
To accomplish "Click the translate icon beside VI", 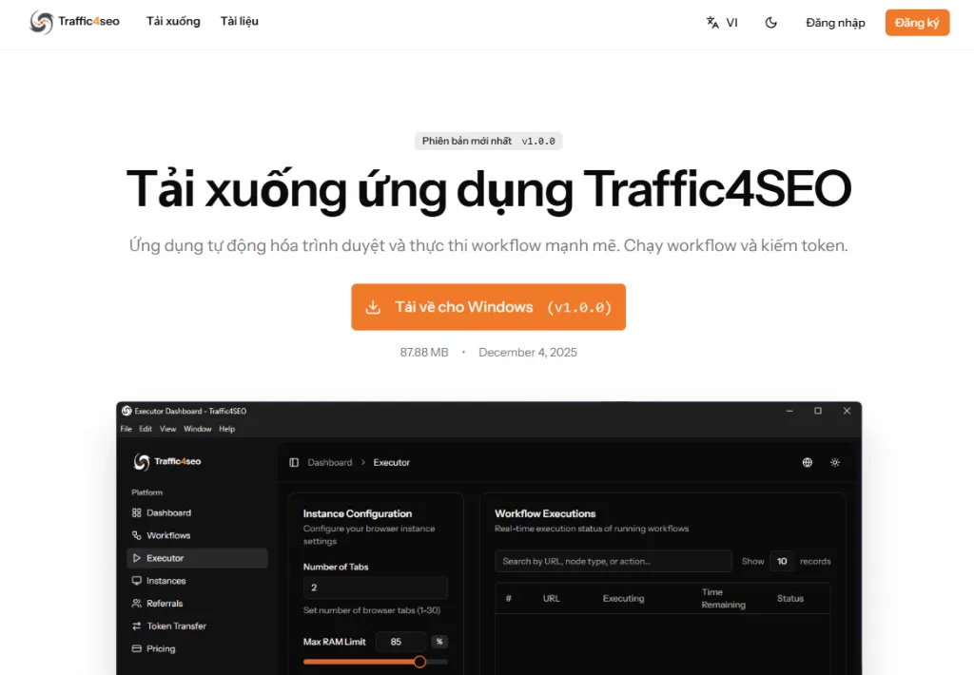I will (x=712, y=23).
